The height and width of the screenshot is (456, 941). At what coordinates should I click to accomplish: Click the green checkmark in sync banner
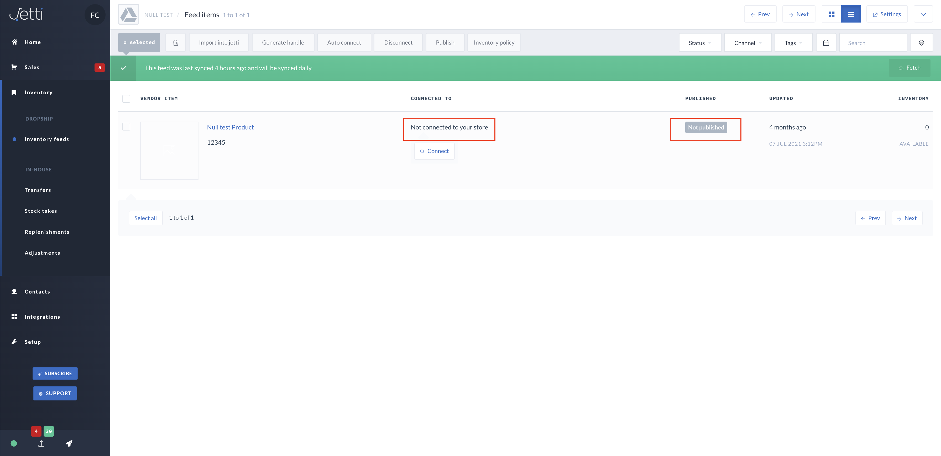coord(123,68)
